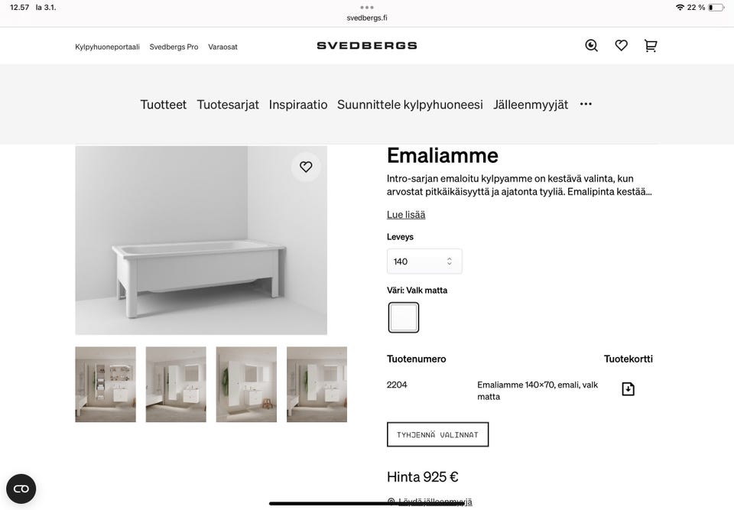734x510 pixels.
Task: Open the Tuotteet menu
Action: 164,105
